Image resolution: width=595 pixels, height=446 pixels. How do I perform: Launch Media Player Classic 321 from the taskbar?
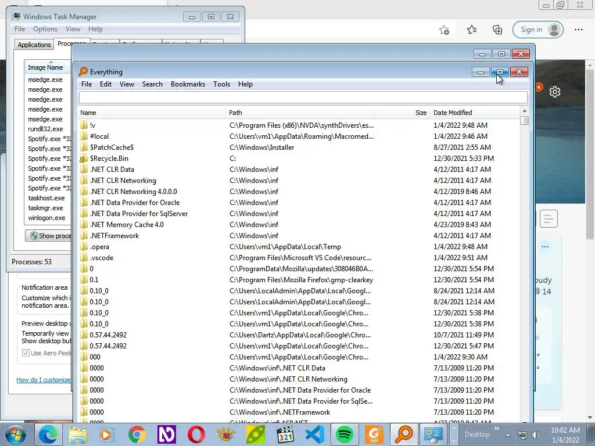(285, 434)
